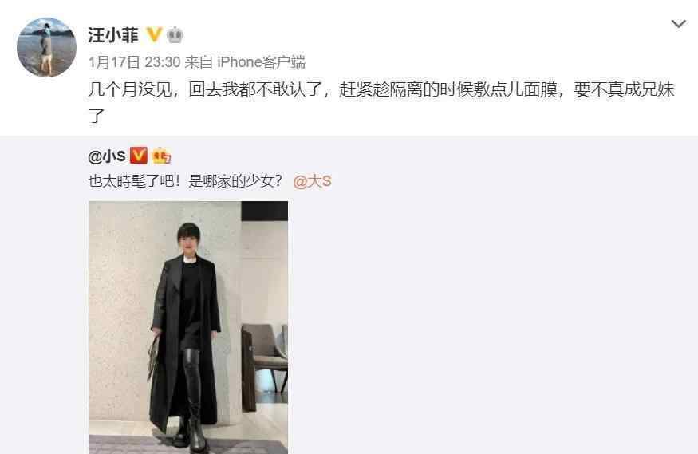
Task: Open the 1月17日 23:30 timestamp link
Action: click(134, 62)
